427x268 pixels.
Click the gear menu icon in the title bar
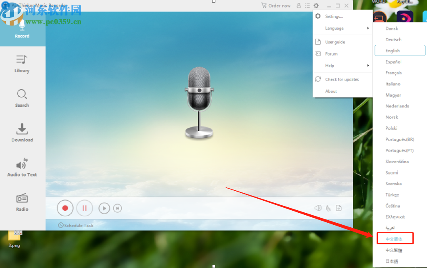pyautogui.click(x=316, y=5)
